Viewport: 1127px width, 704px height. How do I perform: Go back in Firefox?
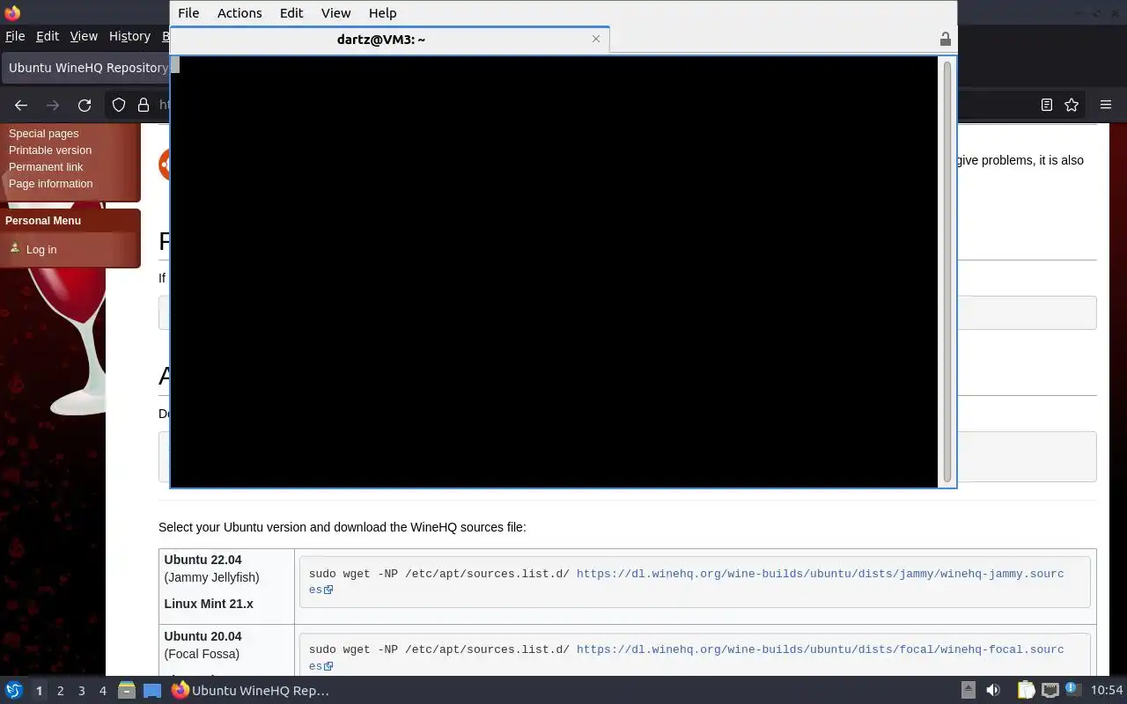[x=21, y=105]
